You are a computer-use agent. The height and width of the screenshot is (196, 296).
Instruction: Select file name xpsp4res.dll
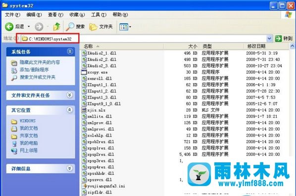[x=100, y=167]
